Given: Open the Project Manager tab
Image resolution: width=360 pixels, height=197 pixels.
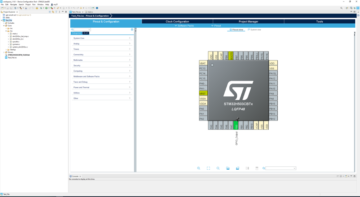Looking at the screenshot, I should click(249, 22).
